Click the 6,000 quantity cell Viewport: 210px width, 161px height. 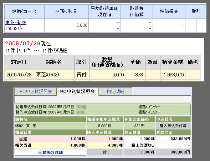click(x=107, y=75)
